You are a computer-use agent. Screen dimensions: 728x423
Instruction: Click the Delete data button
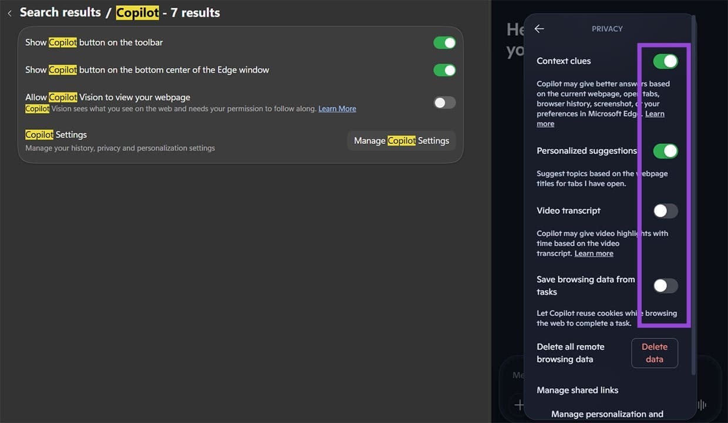(x=655, y=353)
